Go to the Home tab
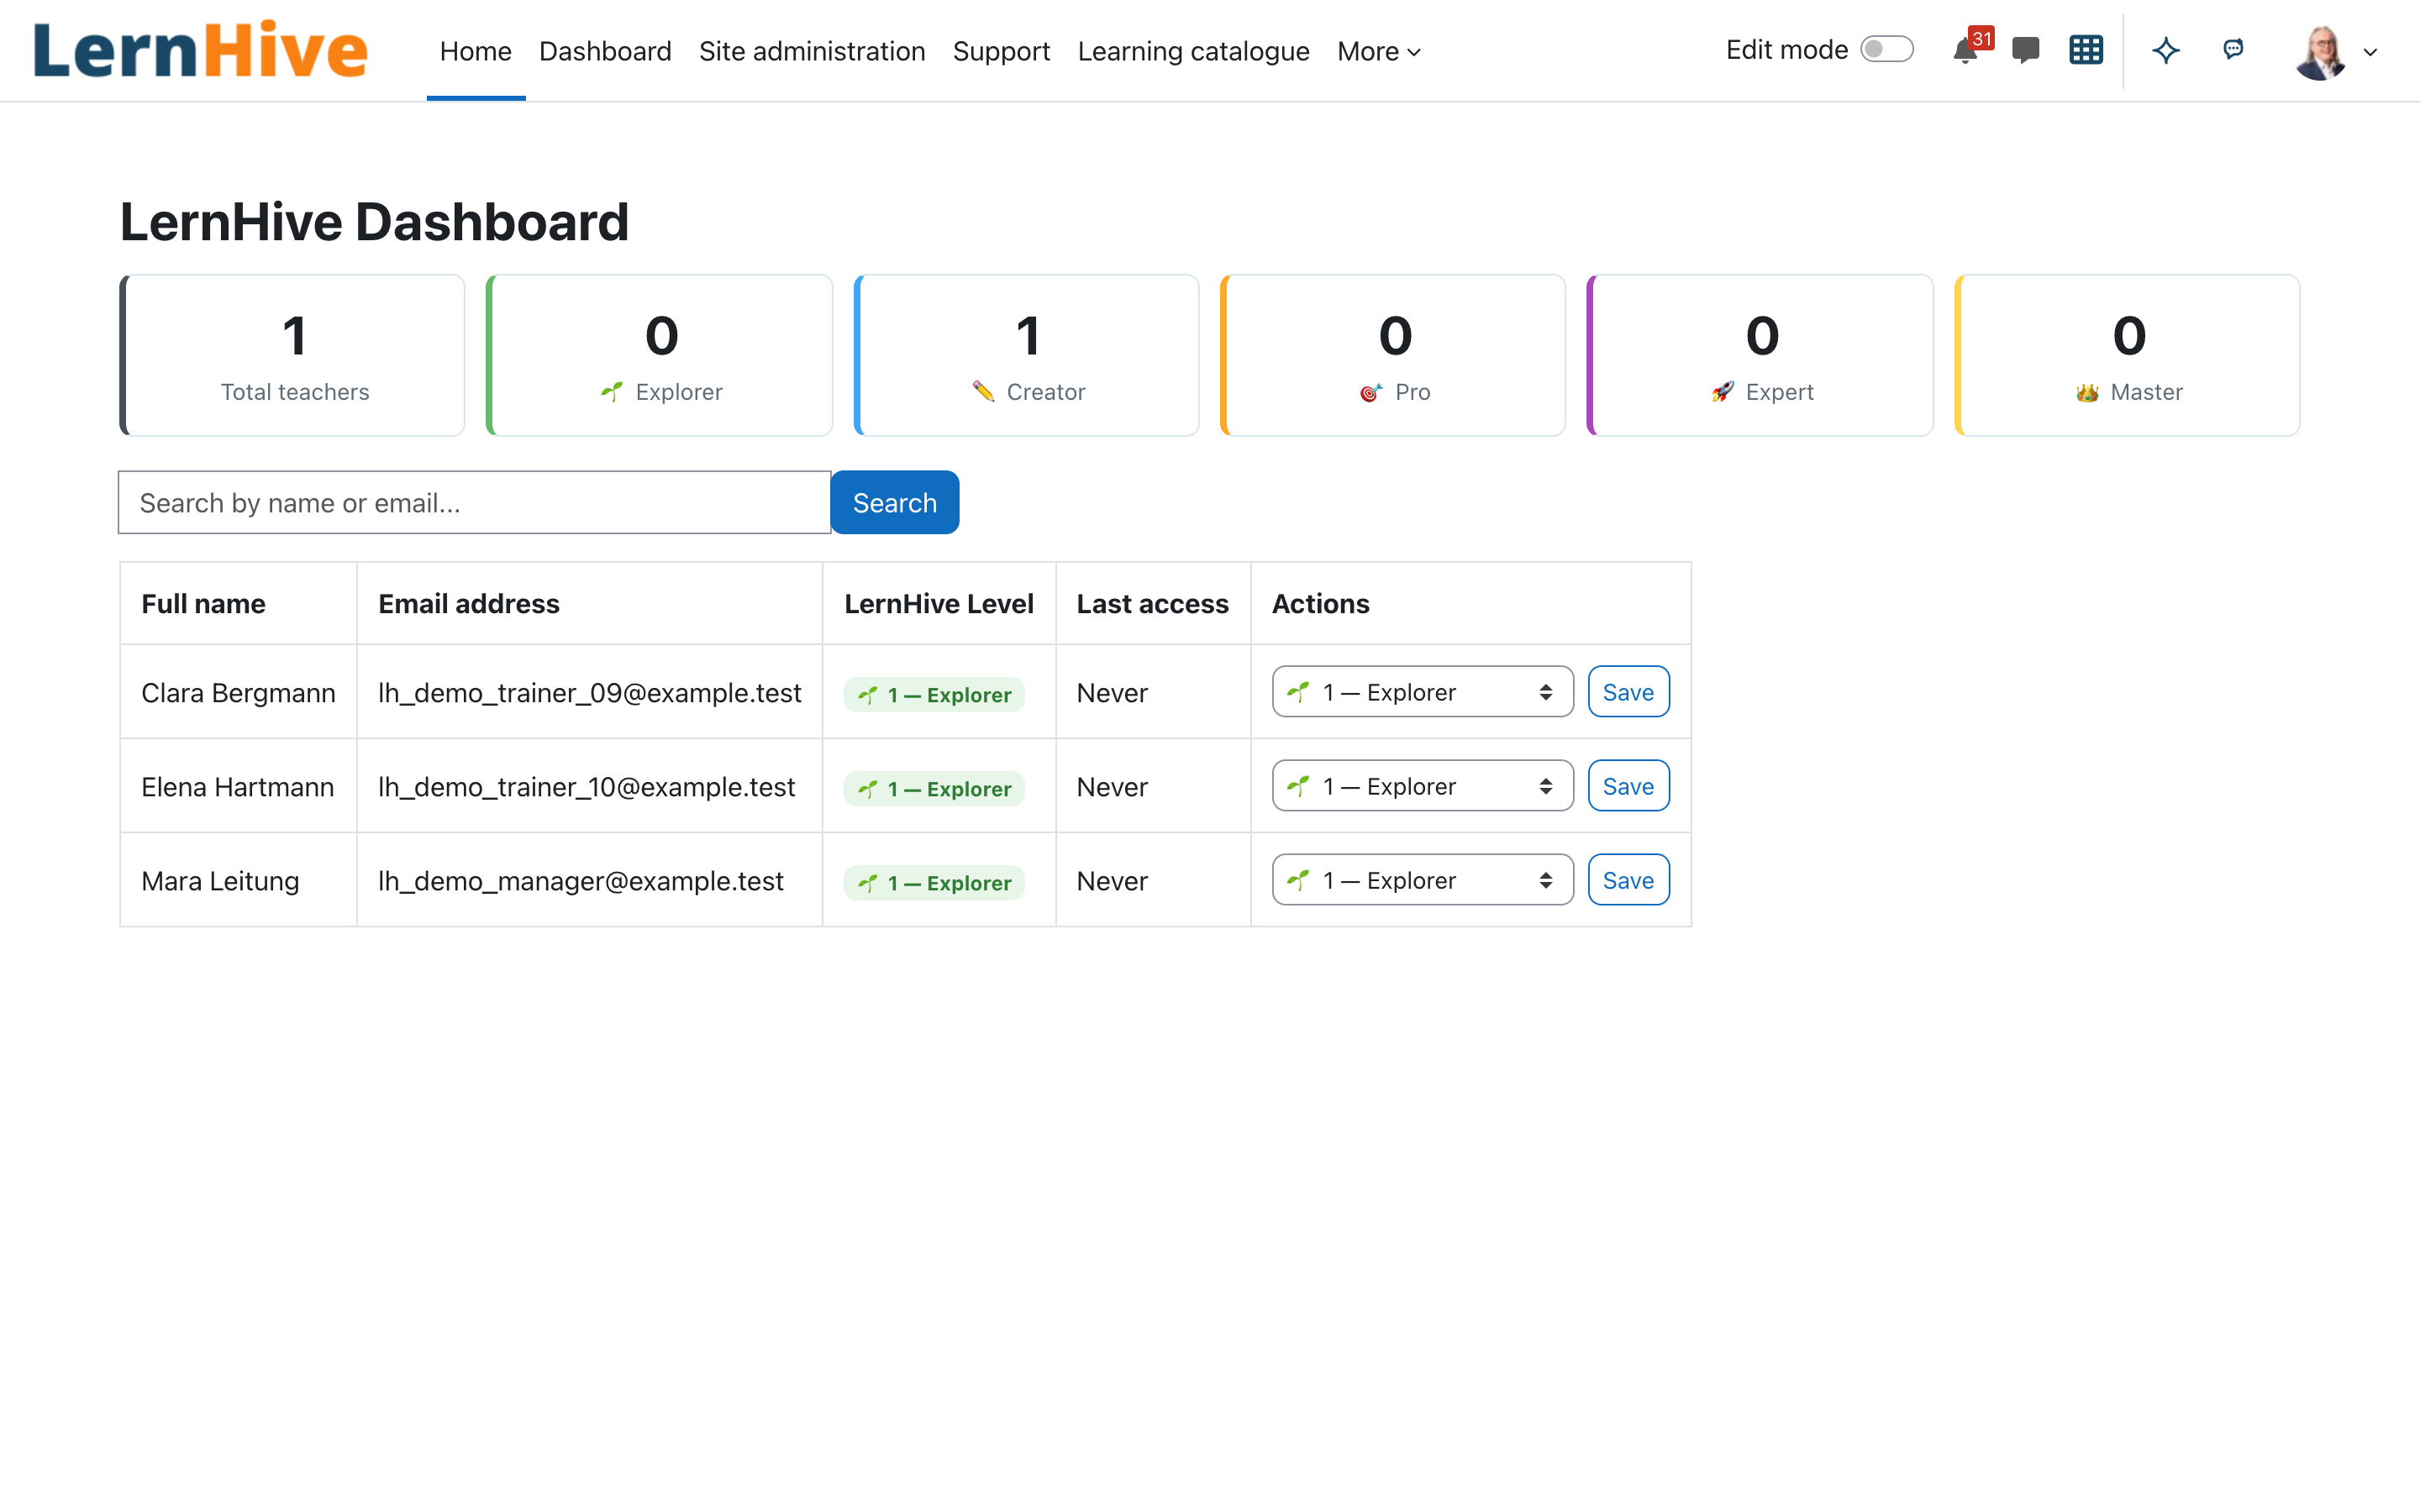Image resolution: width=2420 pixels, height=1512 pixels. 476,52
